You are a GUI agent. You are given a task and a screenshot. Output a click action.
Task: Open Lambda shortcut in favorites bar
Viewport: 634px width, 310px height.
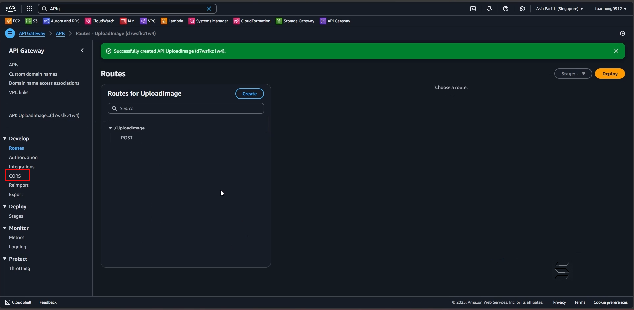172,21
